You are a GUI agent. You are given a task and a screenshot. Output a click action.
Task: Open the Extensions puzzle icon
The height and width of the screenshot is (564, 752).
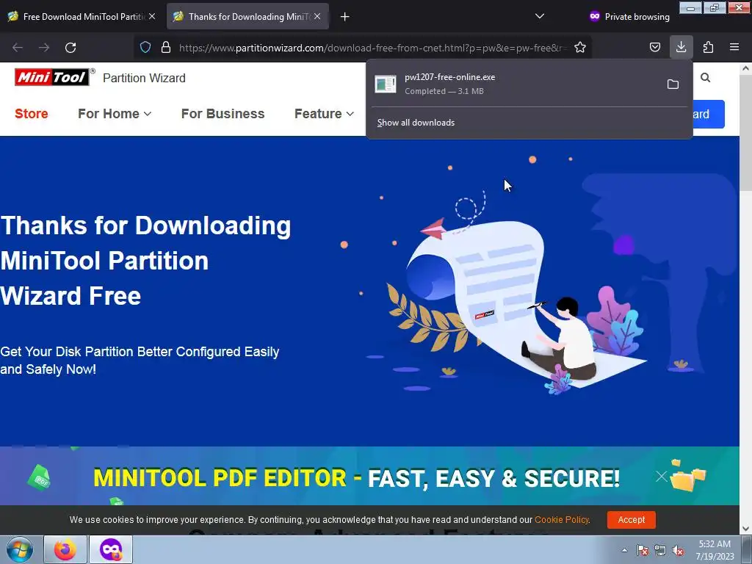708,47
